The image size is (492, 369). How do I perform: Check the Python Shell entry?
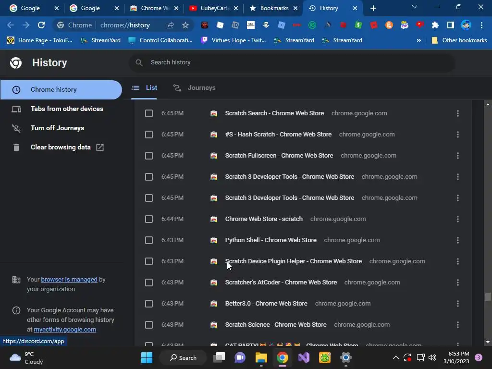[149, 240]
